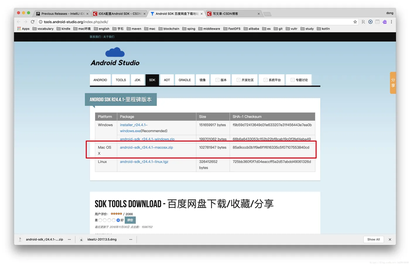Open the JDK navigation tab
Viewport: 410px width, 265px height.
[137, 80]
